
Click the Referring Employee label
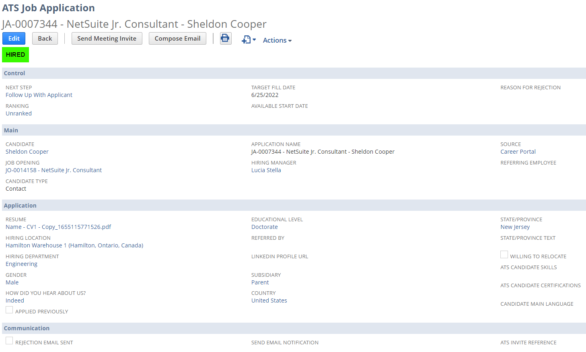tap(528, 163)
